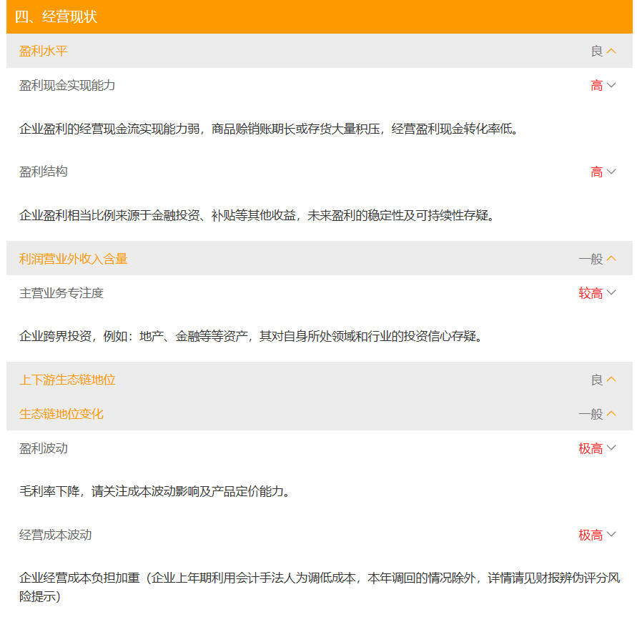Click the 一般 rating beside 生态链地位变化
Image resolution: width=637 pixels, height=622 pixels.
tap(591, 414)
